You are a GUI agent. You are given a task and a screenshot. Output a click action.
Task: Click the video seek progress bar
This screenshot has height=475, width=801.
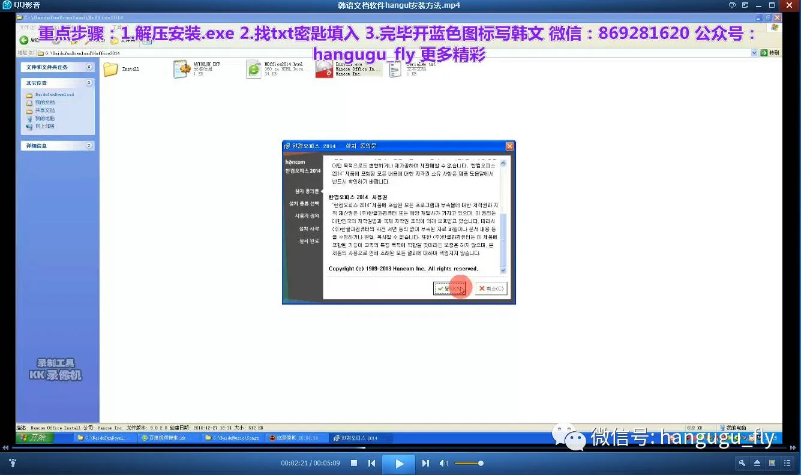pyautogui.click(x=400, y=447)
